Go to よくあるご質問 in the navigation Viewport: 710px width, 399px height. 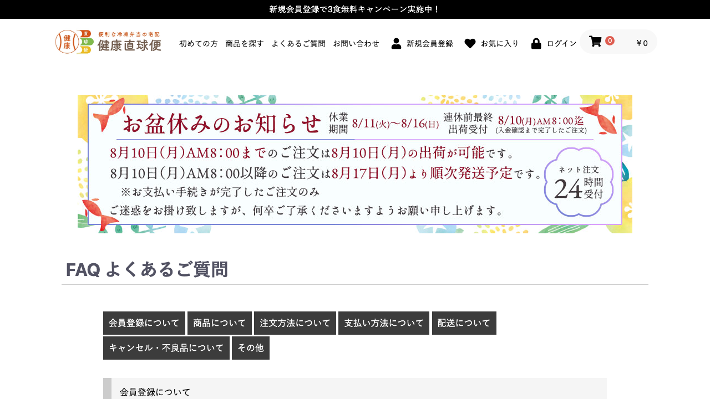[x=298, y=43]
